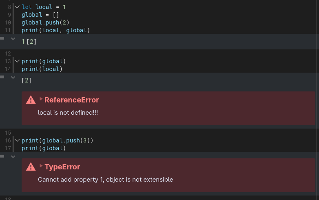
Task: Click the TypeError heading text
Action: point(62,167)
